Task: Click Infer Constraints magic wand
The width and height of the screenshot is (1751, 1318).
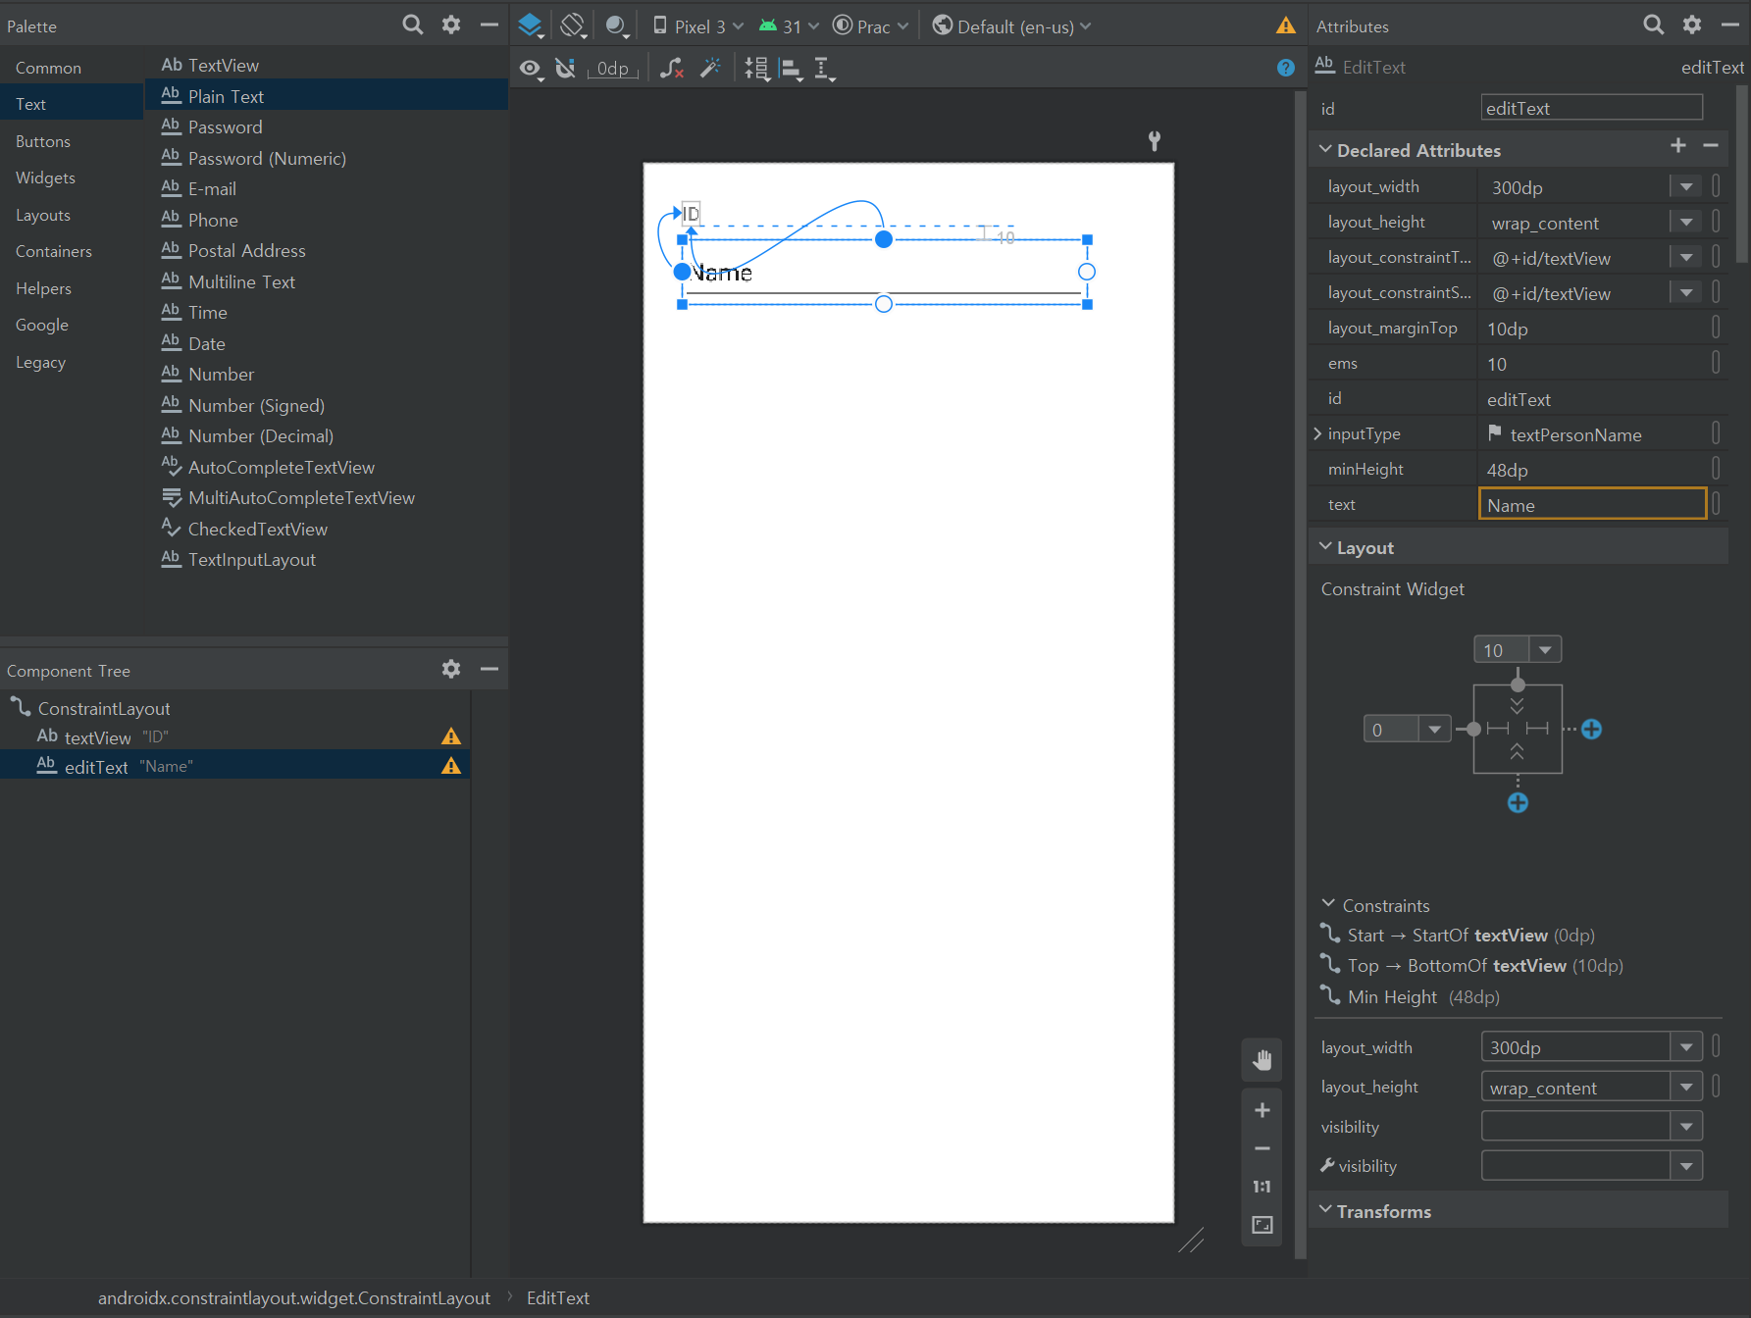Action: click(x=710, y=69)
